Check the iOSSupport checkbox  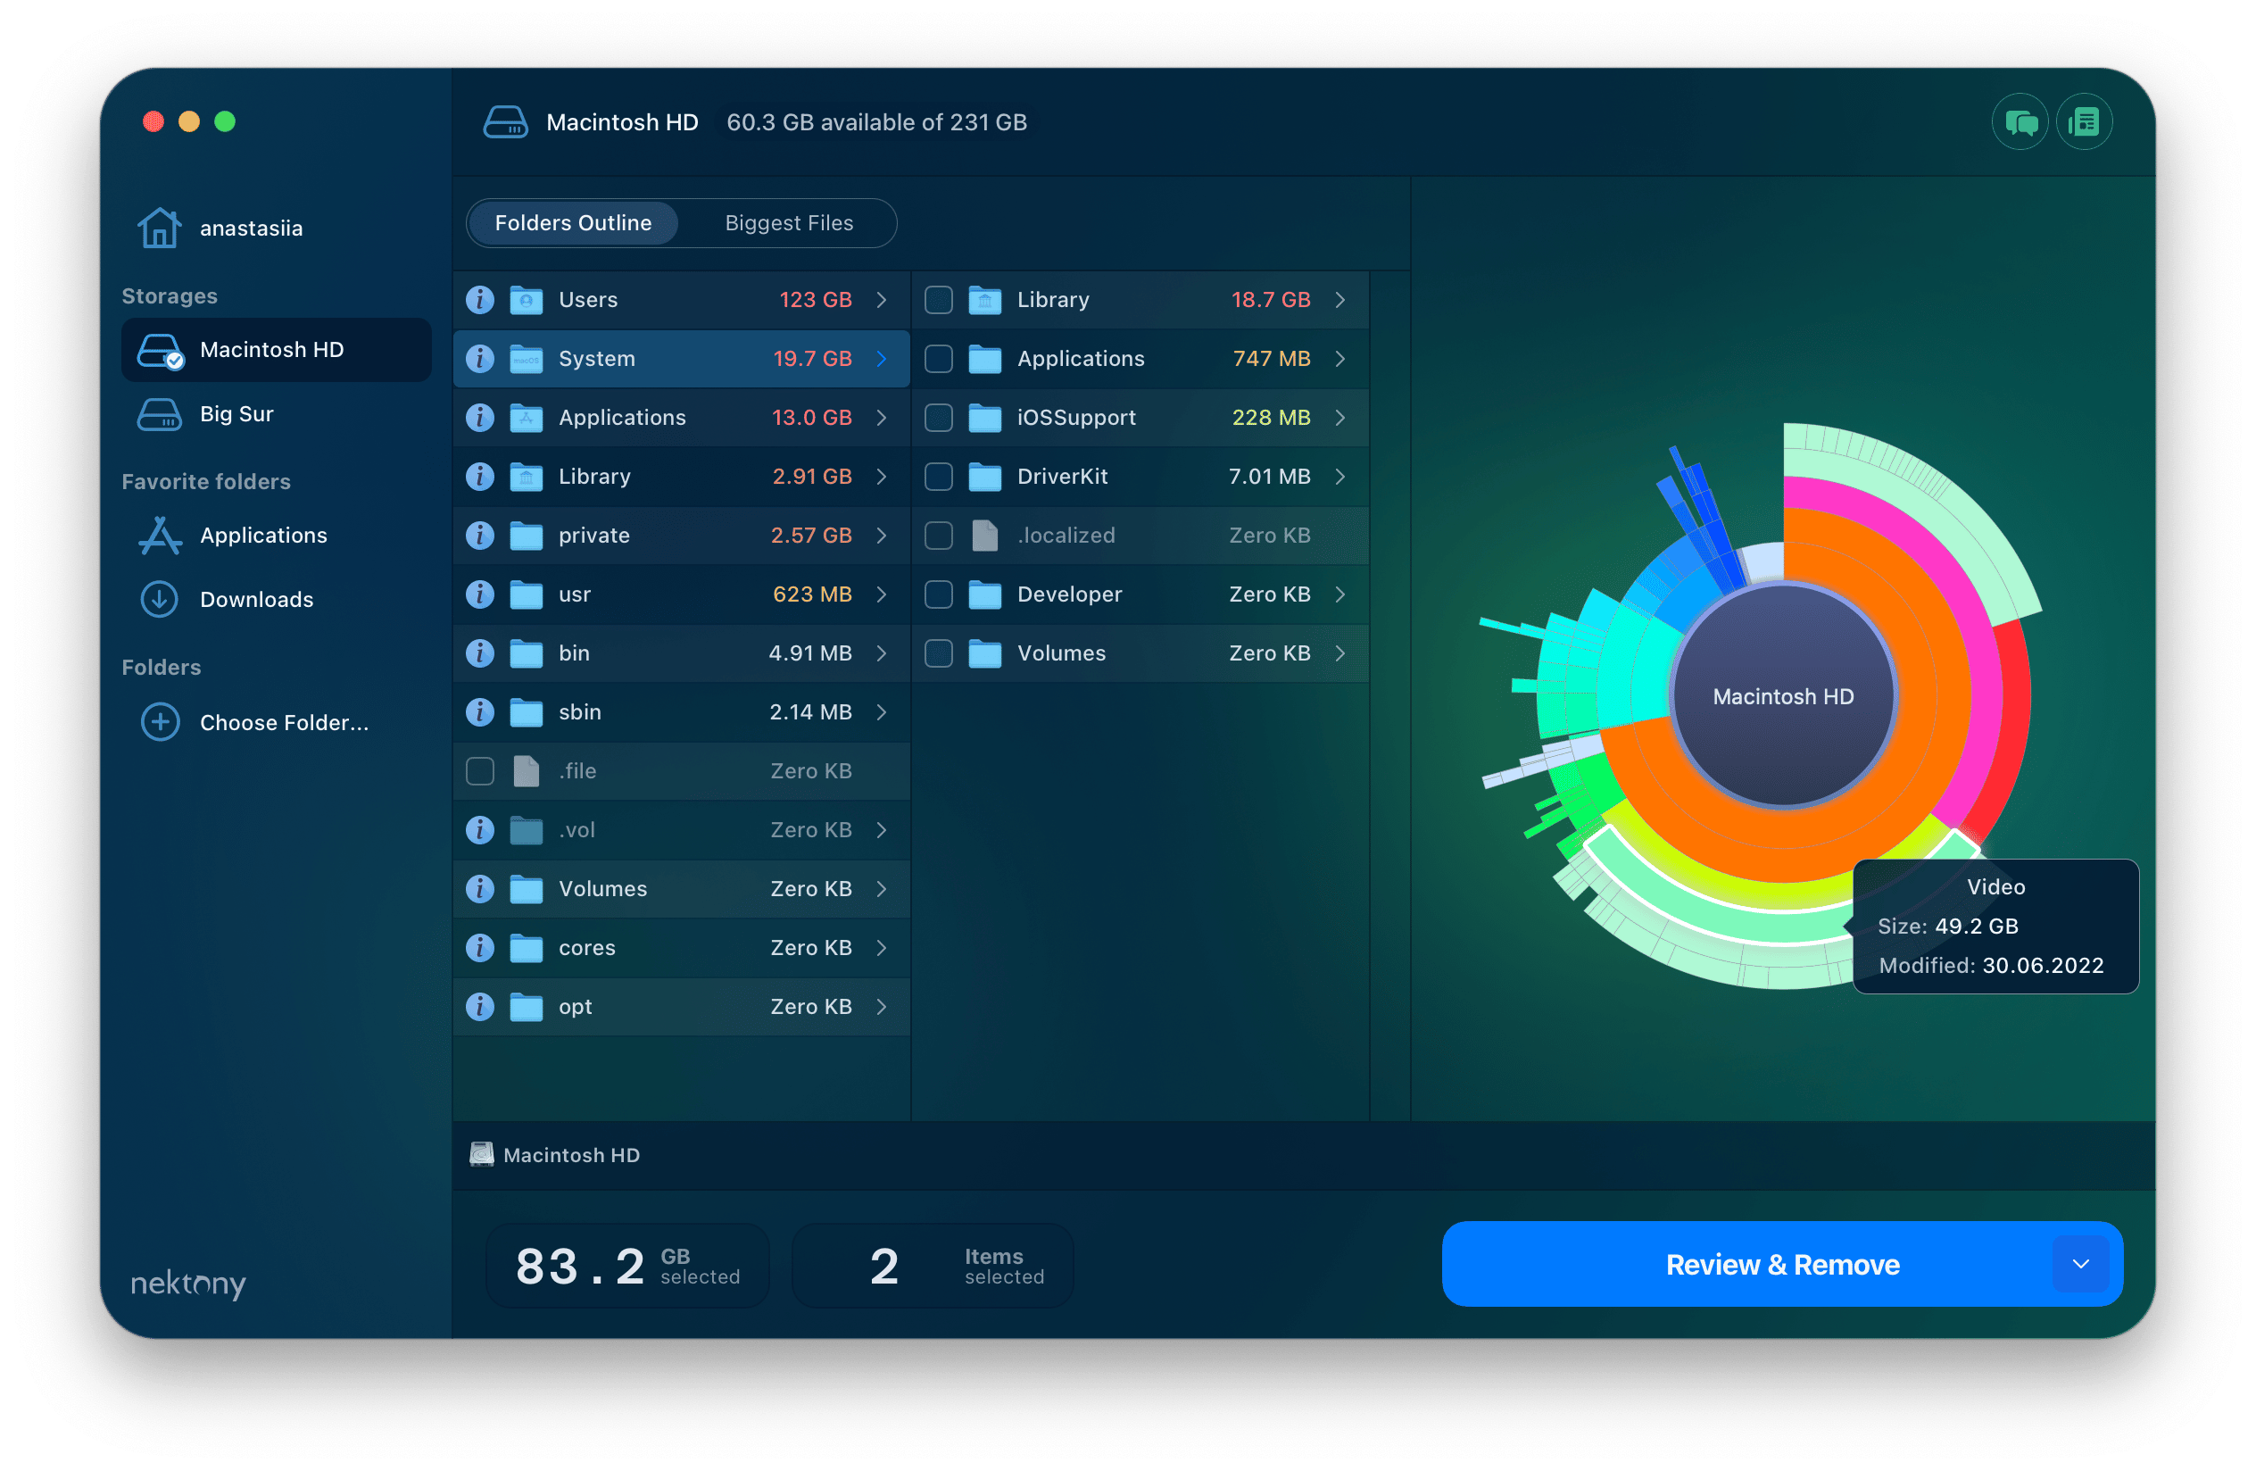pos(939,417)
